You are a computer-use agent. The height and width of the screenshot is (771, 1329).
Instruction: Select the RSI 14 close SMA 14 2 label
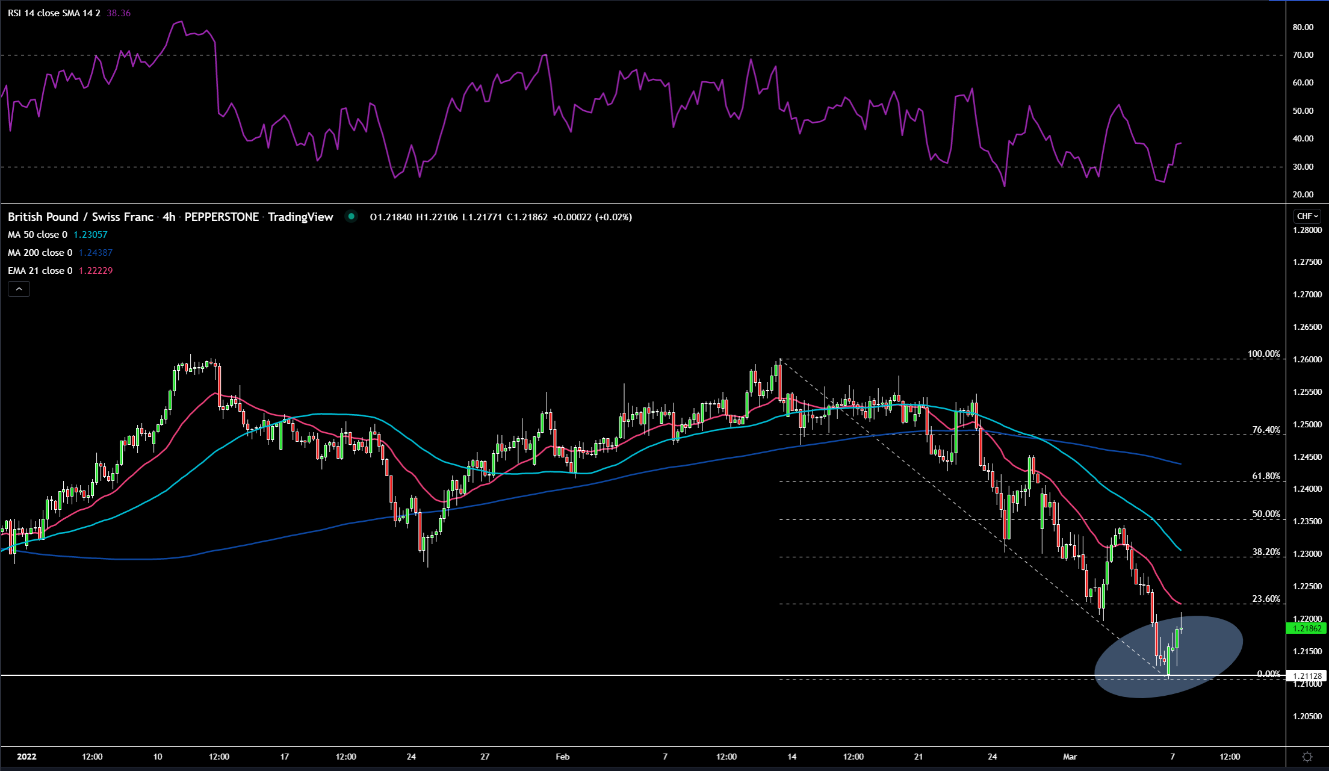tap(54, 13)
